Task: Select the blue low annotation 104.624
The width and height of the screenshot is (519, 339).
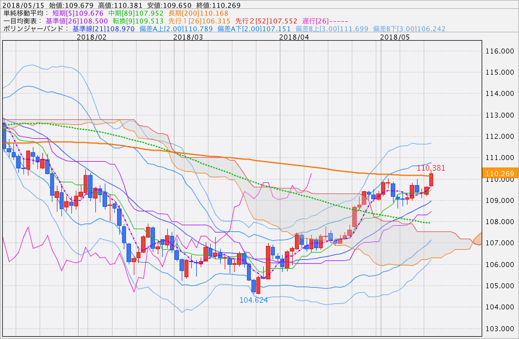Action: coord(254,300)
